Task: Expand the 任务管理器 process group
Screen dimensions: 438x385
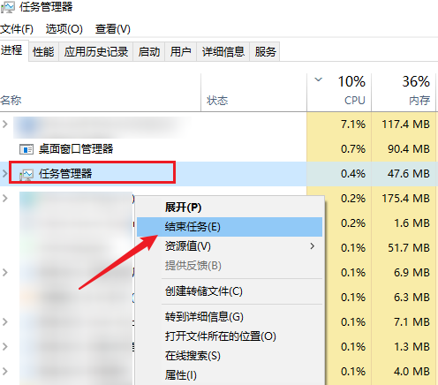Action: point(4,173)
